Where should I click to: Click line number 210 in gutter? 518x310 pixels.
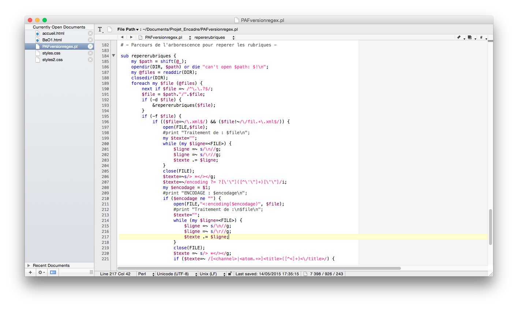pos(105,199)
